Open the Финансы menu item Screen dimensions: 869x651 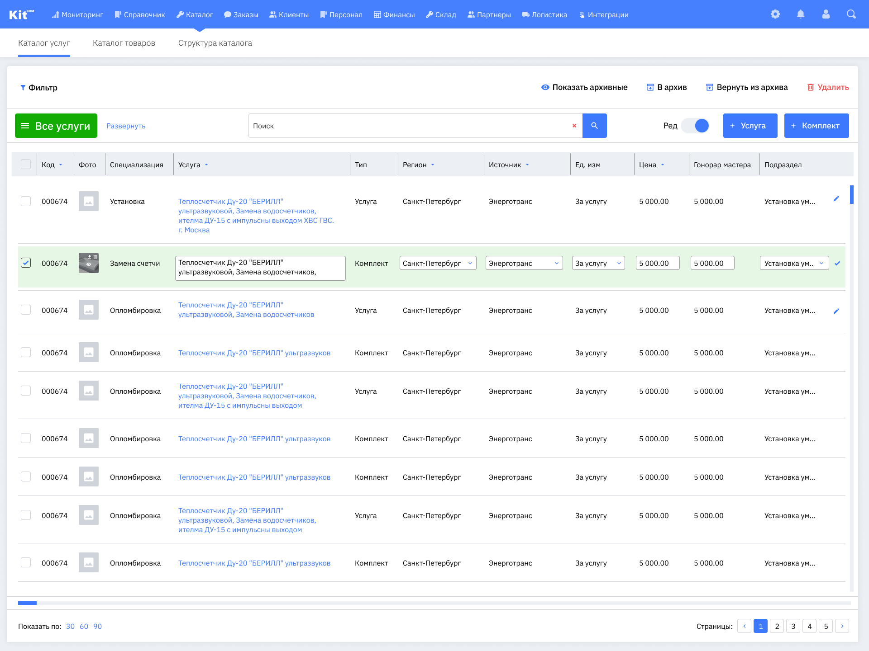tap(394, 14)
